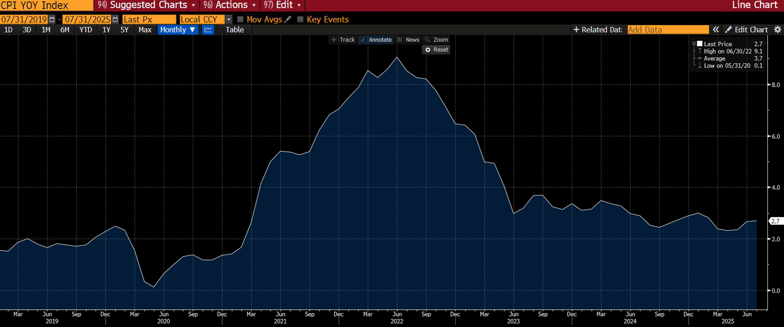Collapse panel with double chevron icon

(x=716, y=30)
